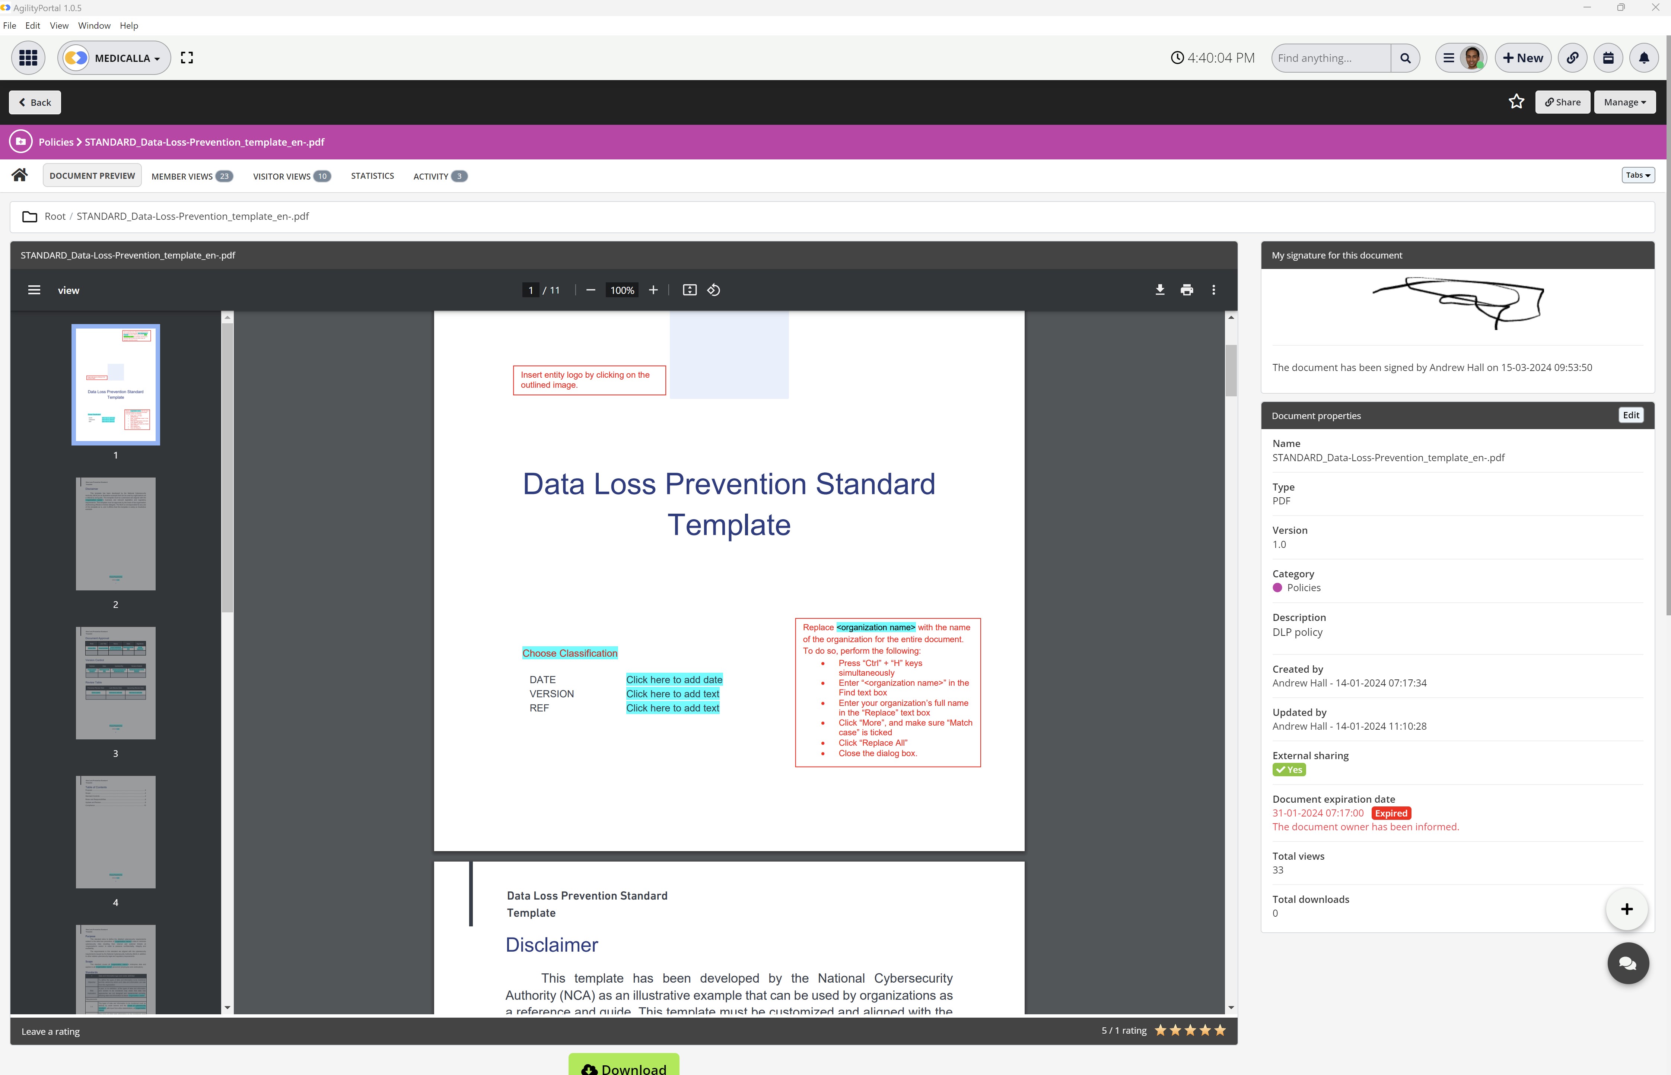Open the chat bubble floating button
1671x1075 pixels.
pyautogui.click(x=1628, y=963)
